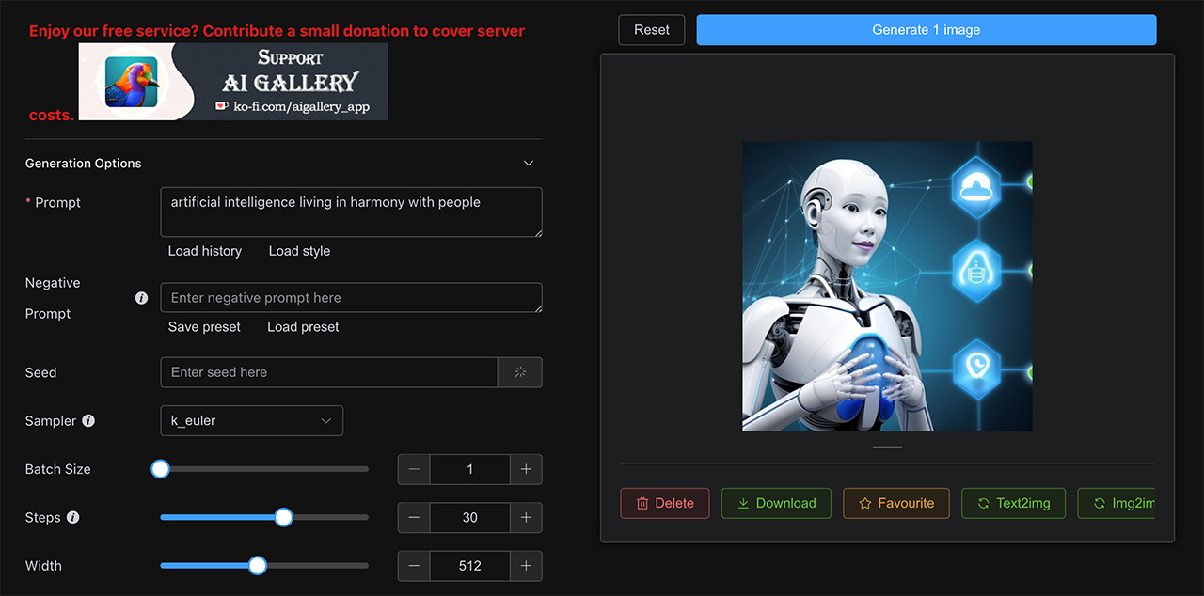Click the Sampler info icon

[x=88, y=421]
